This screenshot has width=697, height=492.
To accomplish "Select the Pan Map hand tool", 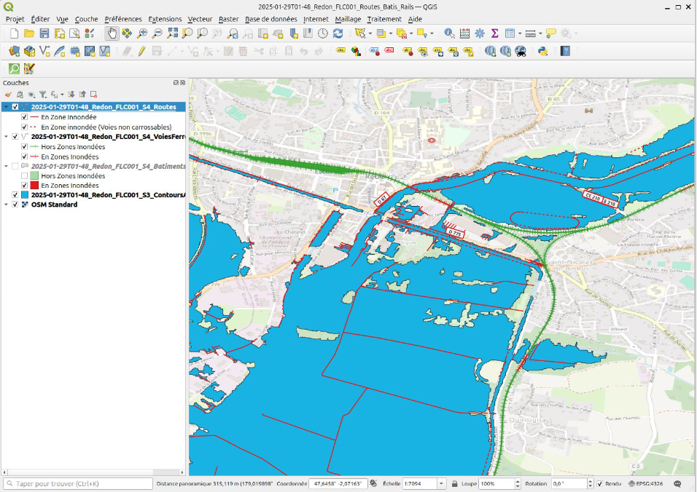I will pos(112,33).
